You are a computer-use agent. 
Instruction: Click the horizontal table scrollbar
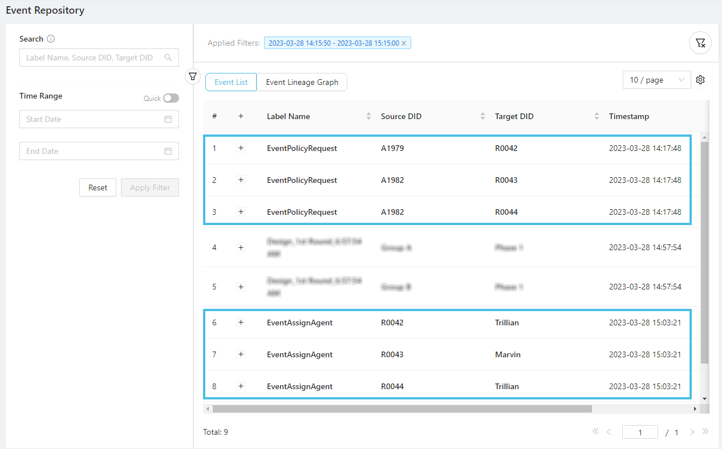[x=402, y=409]
